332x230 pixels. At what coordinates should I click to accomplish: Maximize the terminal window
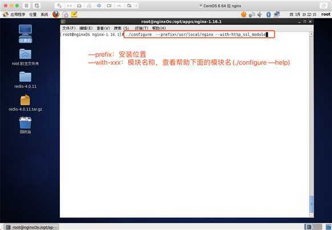[x=305, y=22]
